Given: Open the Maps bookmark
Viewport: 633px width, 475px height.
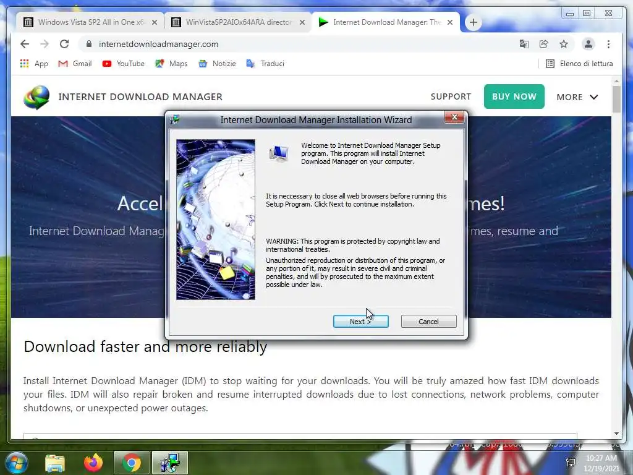Looking at the screenshot, I should (x=171, y=64).
